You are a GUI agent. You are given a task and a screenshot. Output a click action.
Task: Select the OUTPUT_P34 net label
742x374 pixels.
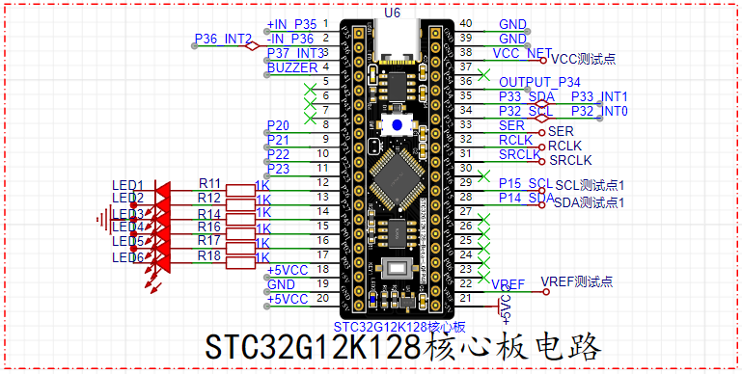point(540,83)
